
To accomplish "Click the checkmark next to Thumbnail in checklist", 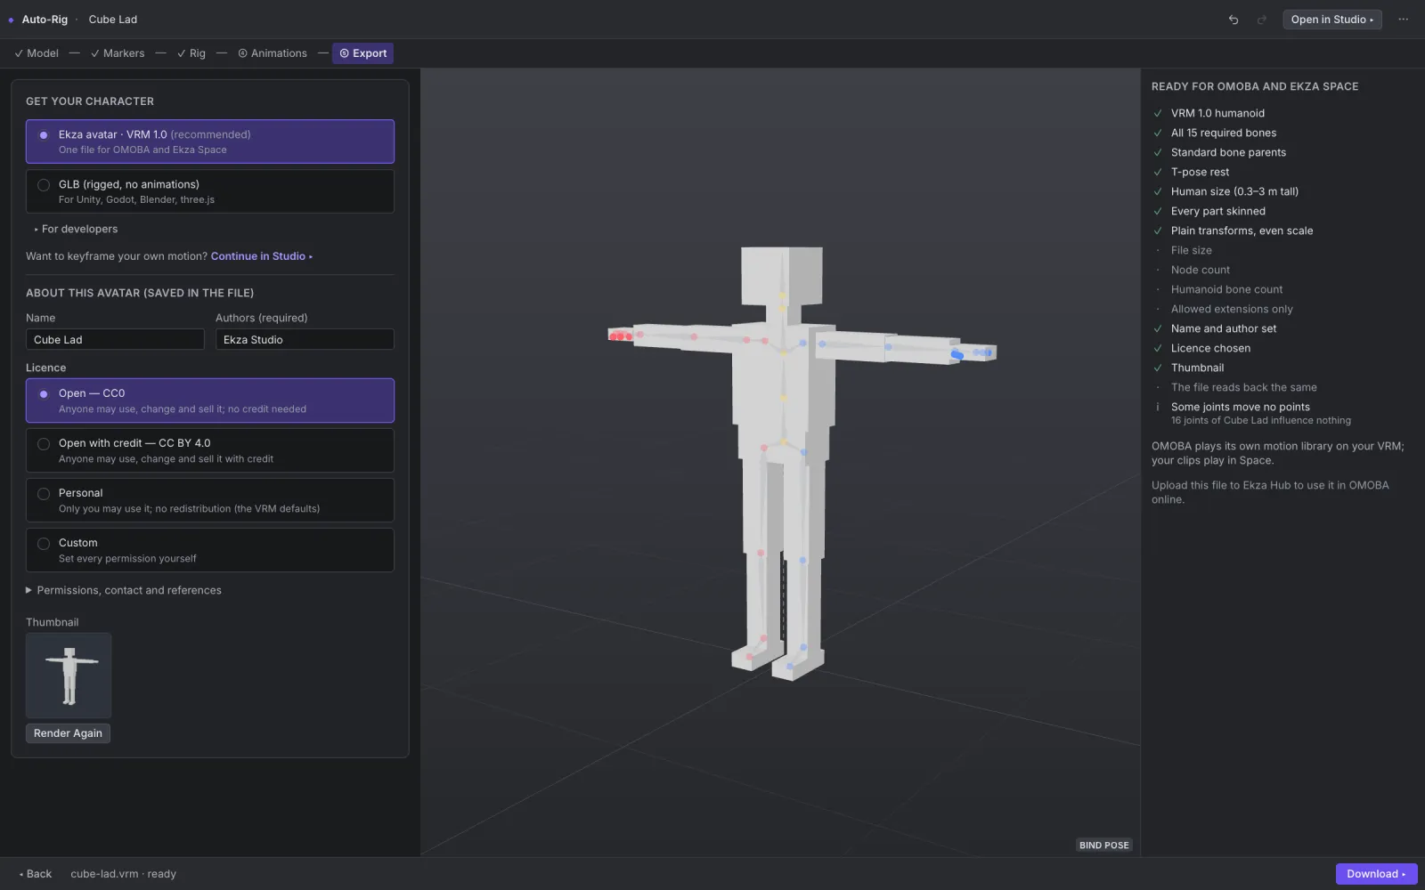I will [1158, 368].
